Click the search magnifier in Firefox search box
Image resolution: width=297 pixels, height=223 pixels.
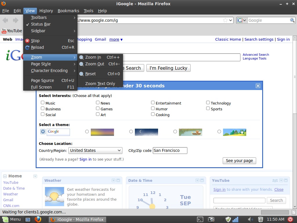click(292, 20)
